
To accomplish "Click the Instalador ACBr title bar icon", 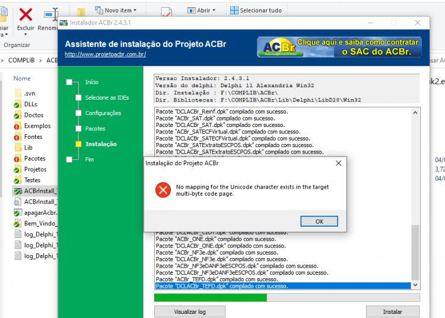I will (x=63, y=23).
